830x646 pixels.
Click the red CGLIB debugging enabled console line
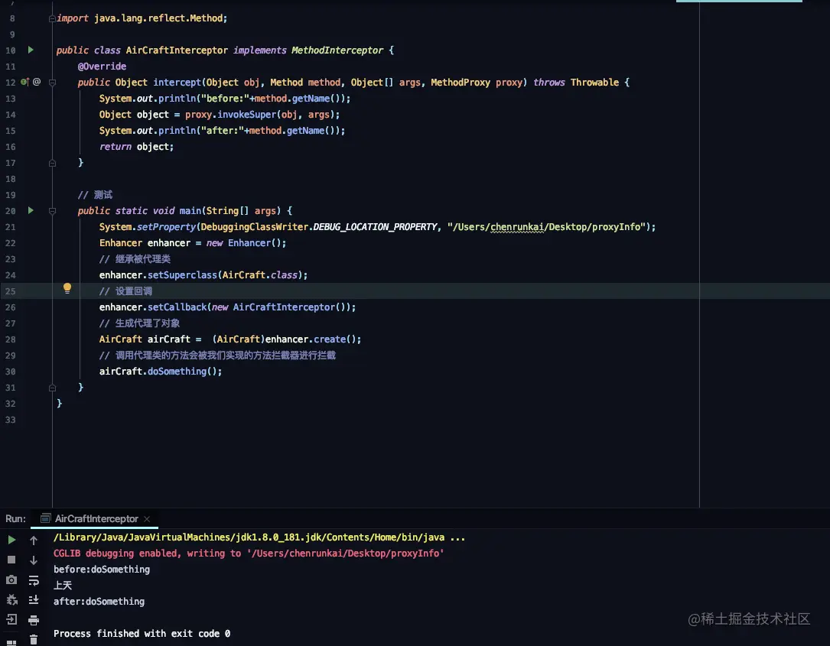[249, 553]
